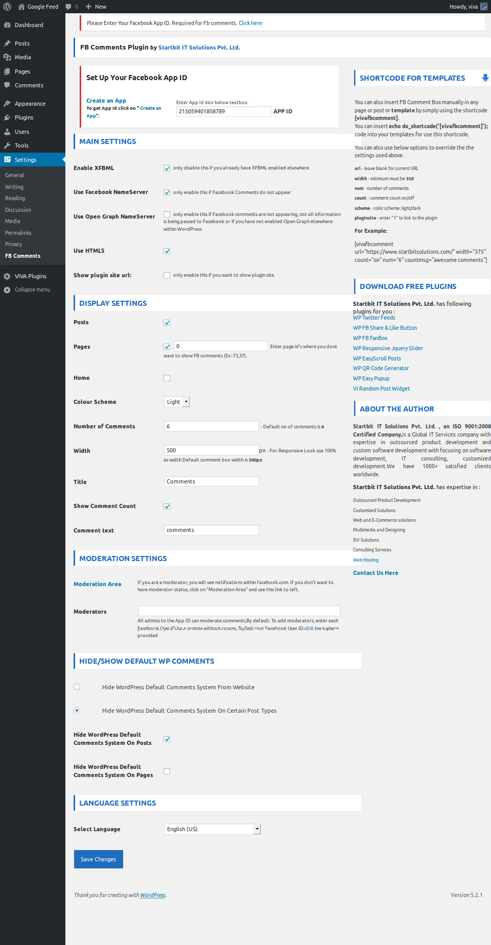Open the WP Twitter Feeds plugin link
Image resolution: width=491 pixels, height=945 pixels.
coord(374,318)
